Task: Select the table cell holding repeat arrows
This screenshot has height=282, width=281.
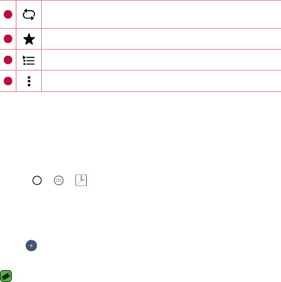Action: (x=29, y=15)
